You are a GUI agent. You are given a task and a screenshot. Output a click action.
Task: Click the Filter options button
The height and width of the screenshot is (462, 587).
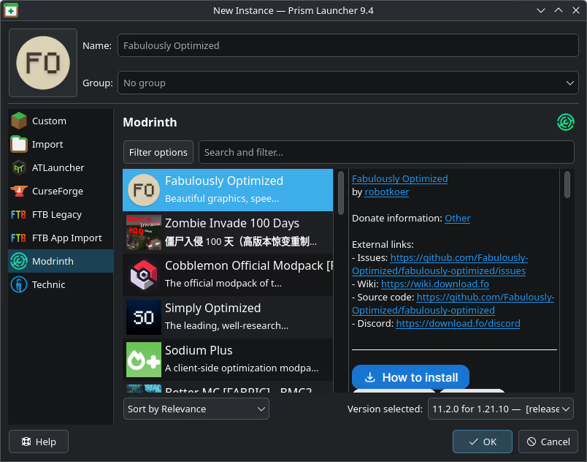coord(158,153)
